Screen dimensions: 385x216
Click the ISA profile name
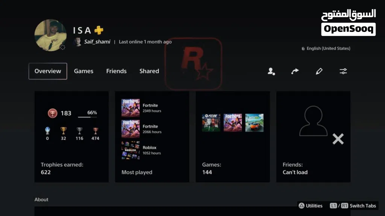(x=82, y=30)
